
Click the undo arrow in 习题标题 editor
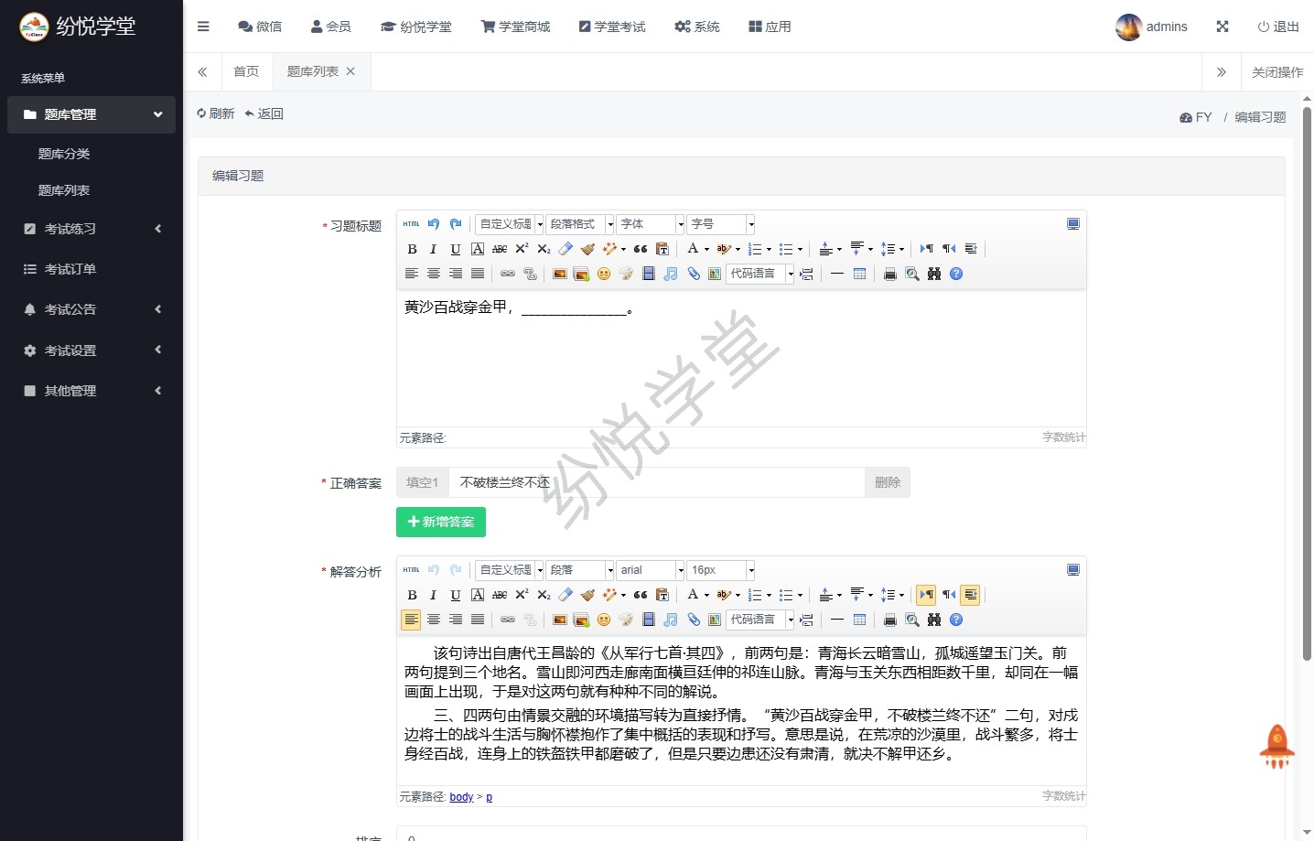pos(434,224)
